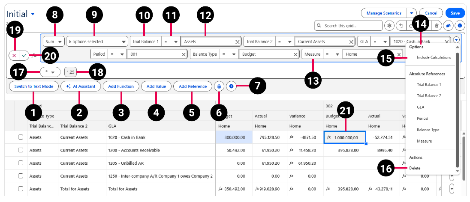Open Trial Balance 1 operator dropdown

tap(171, 42)
